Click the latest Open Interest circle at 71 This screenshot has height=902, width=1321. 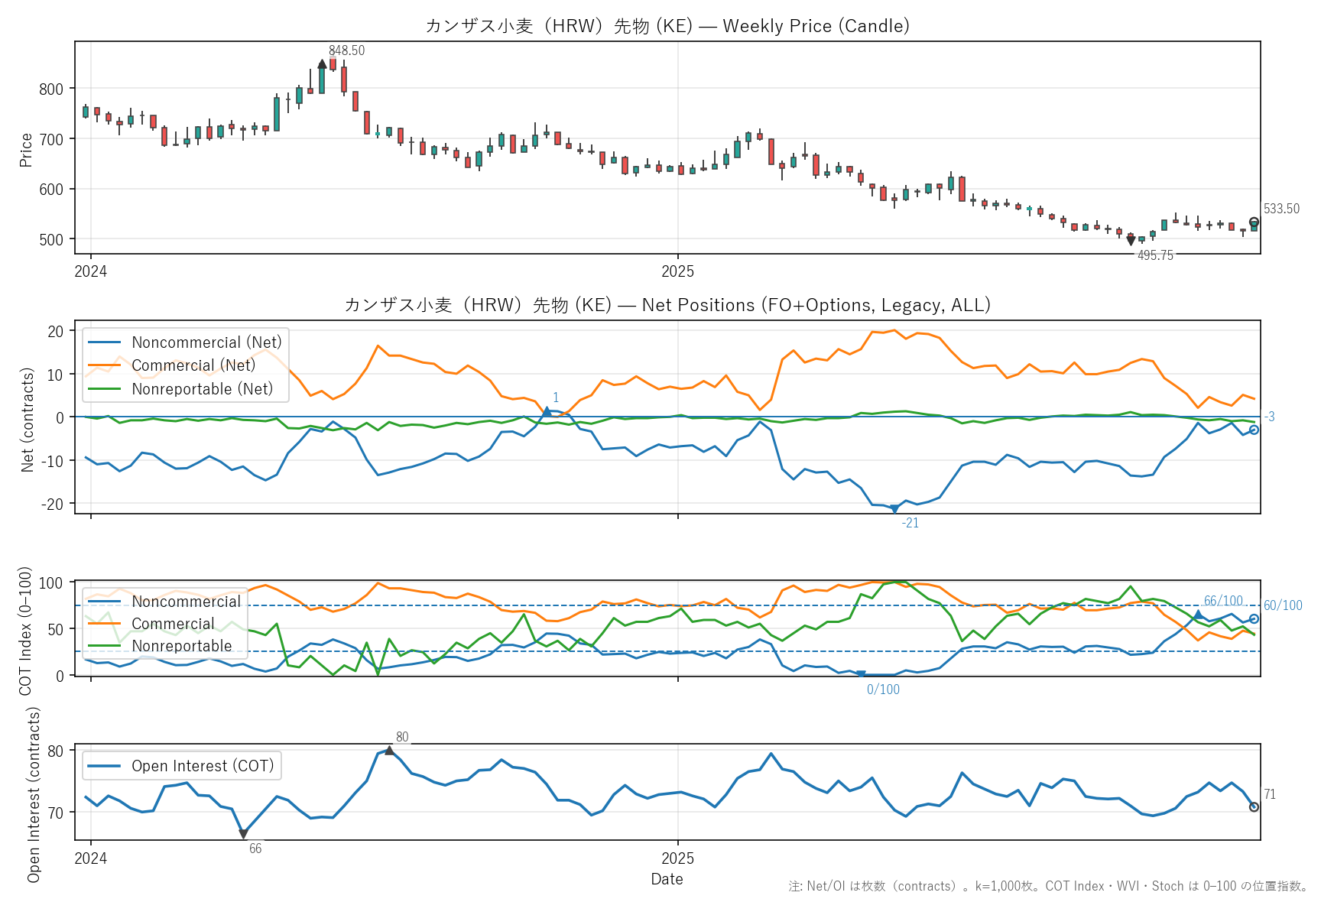(x=1254, y=807)
